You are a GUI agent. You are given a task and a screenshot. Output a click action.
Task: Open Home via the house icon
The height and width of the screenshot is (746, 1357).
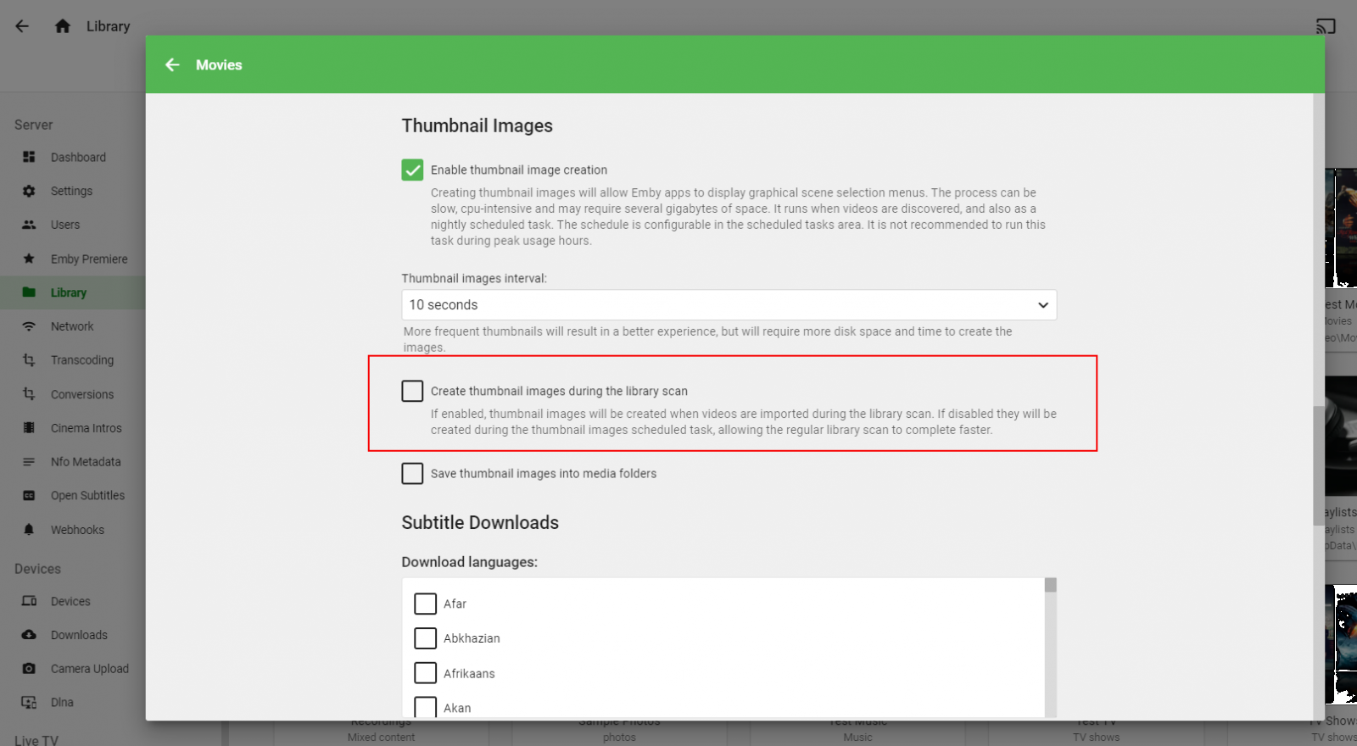click(x=63, y=26)
